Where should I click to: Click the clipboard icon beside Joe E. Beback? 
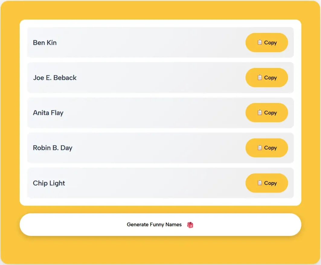tap(260, 77)
